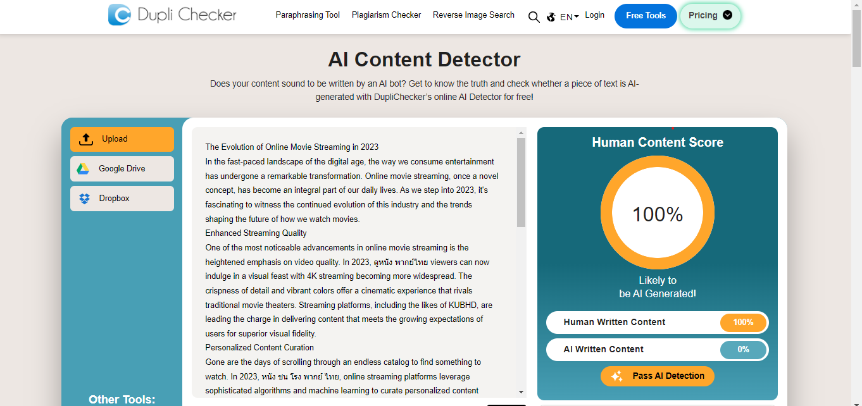The width and height of the screenshot is (862, 406).
Task: Click the Dupli Checker brand name
Action: tap(187, 15)
